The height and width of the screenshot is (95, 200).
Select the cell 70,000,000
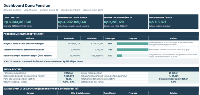click(69, 55)
